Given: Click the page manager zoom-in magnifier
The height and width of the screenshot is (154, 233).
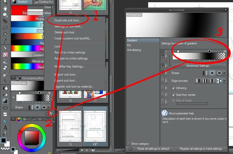Looking at the screenshot, I should point(87,150).
